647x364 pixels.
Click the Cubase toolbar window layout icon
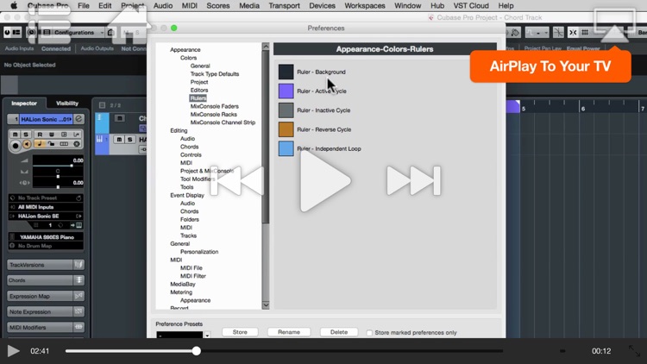(16, 32)
